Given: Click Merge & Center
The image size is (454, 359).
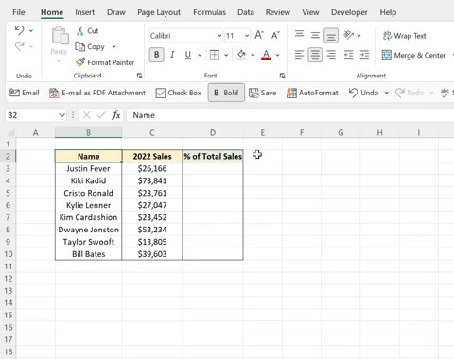Looking at the screenshot, I should tap(413, 55).
